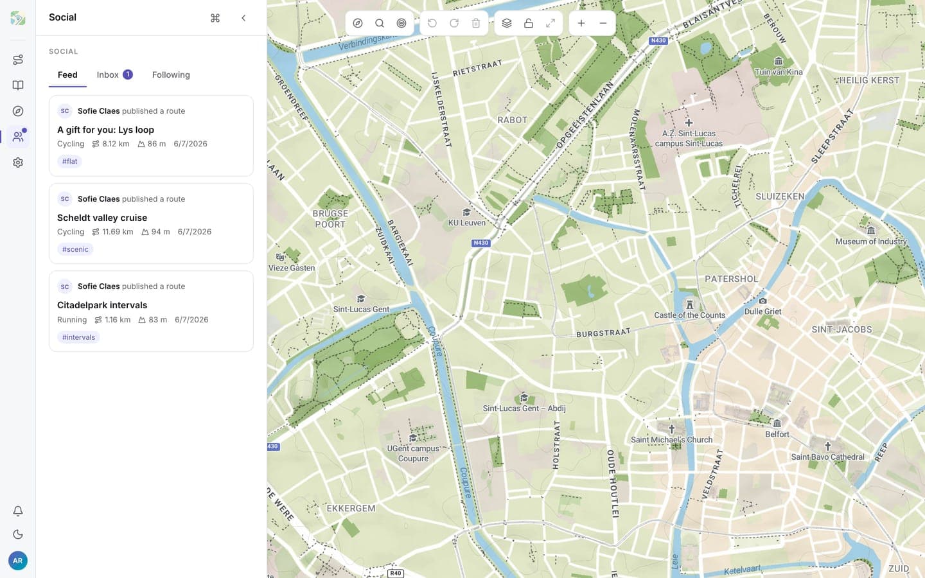Screen dimensions: 925x578
Task: Switch to the Following tab
Action: [171, 75]
